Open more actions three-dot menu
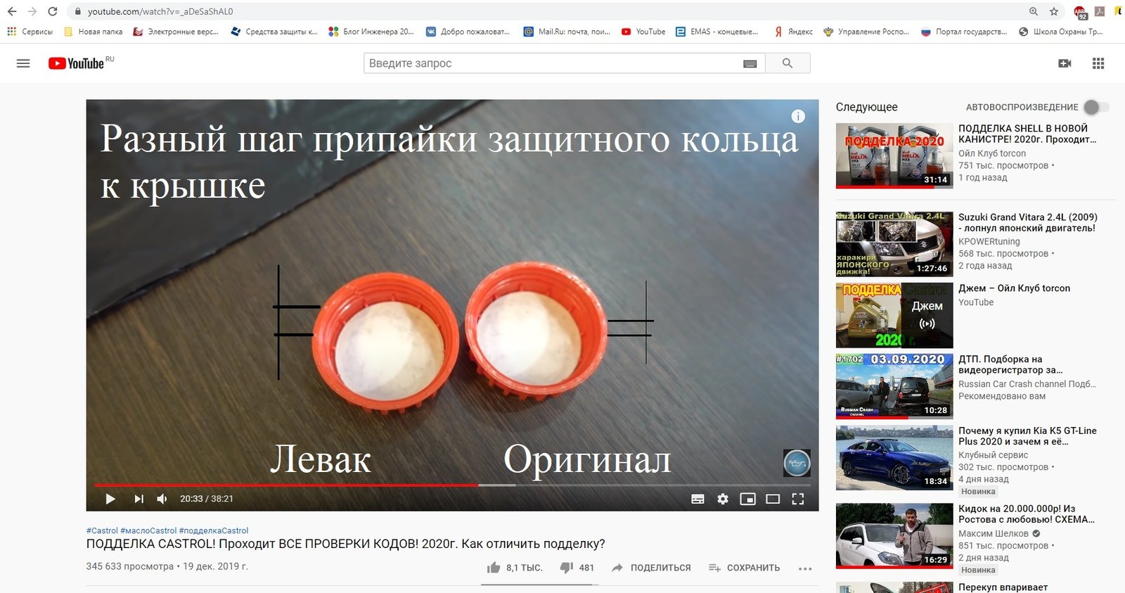 tap(805, 568)
